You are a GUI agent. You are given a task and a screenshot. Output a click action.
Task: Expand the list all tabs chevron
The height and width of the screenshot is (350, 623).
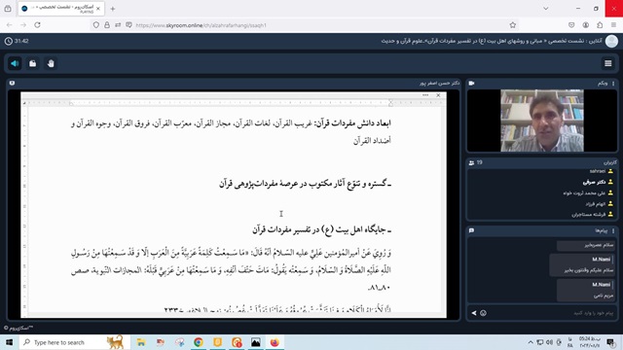pyautogui.click(x=545, y=9)
